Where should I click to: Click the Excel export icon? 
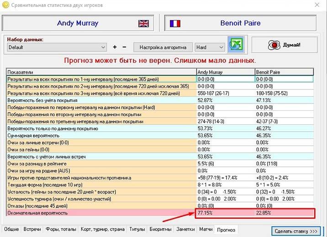(x=237, y=46)
